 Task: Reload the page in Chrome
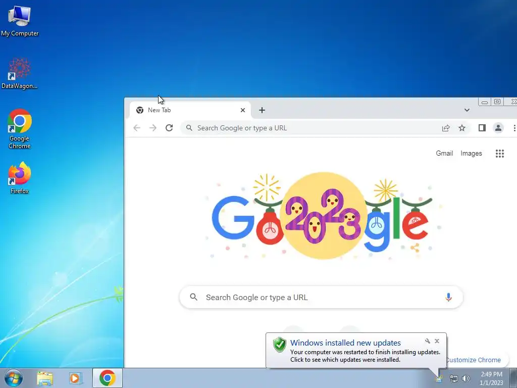[x=169, y=128]
